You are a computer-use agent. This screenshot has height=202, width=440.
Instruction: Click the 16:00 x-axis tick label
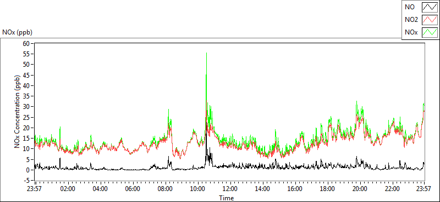(295, 188)
